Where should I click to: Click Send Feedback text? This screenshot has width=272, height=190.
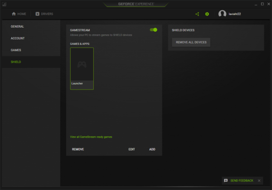(x=242, y=180)
